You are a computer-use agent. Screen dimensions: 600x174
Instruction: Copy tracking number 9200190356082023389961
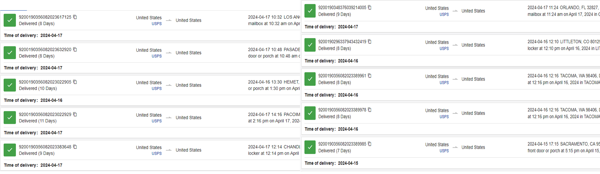370,76
